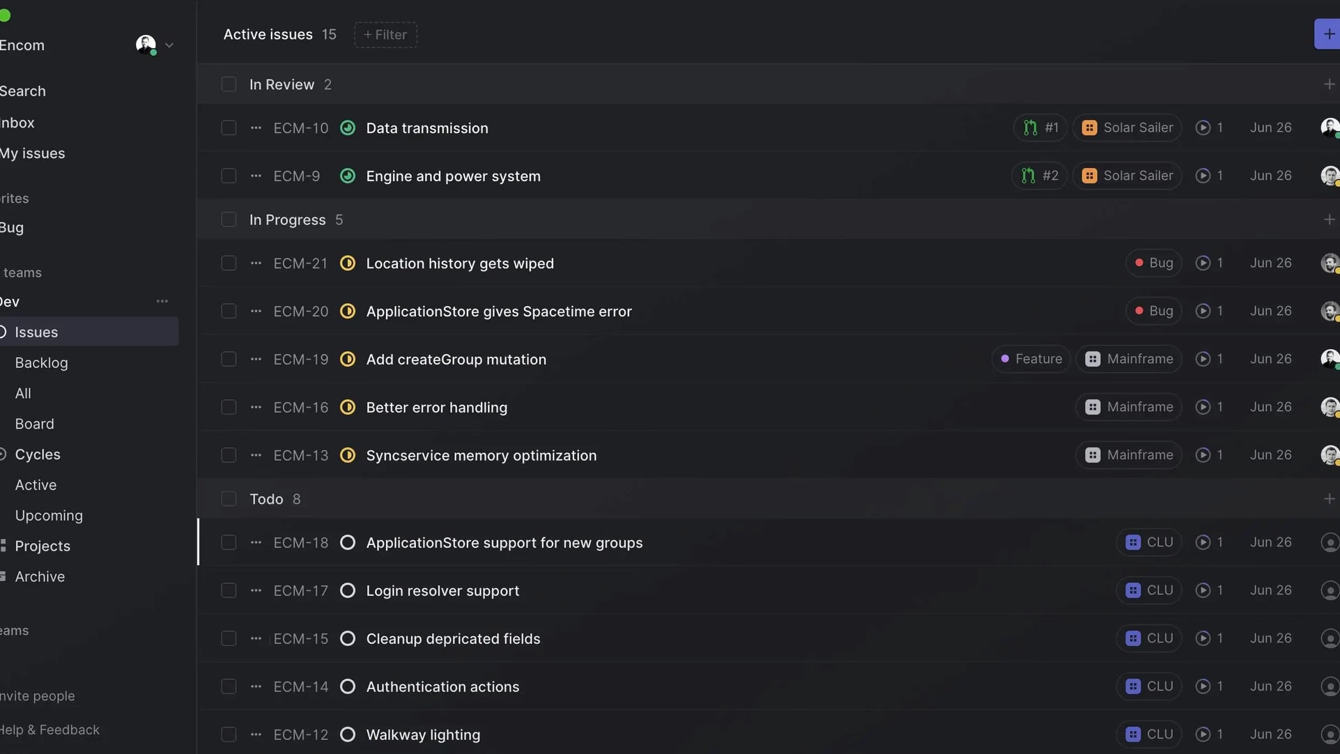
Task: Open the Dev team options menu
Action: coord(162,301)
